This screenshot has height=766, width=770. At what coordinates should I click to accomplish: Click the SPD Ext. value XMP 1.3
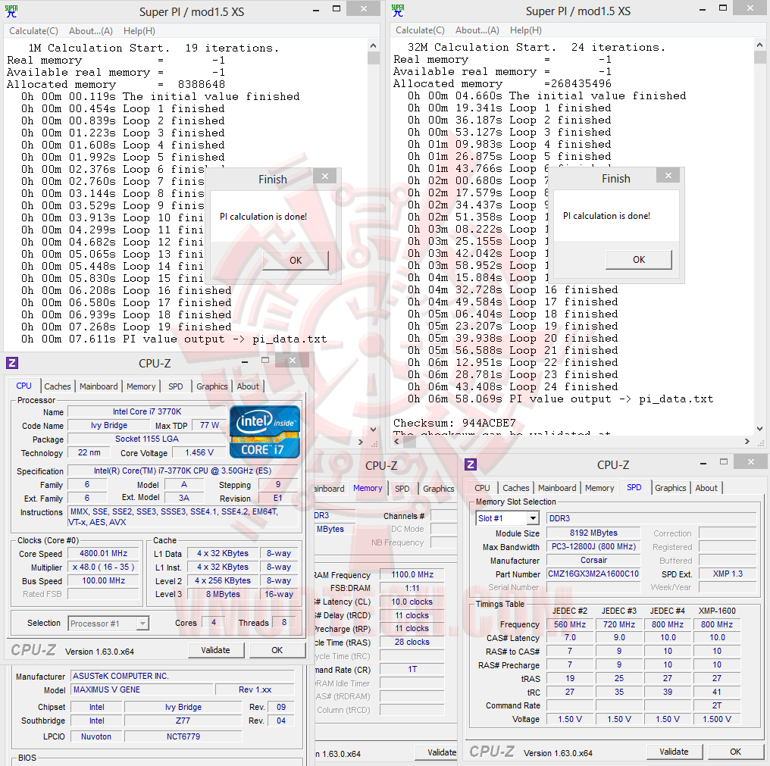pyautogui.click(x=728, y=574)
